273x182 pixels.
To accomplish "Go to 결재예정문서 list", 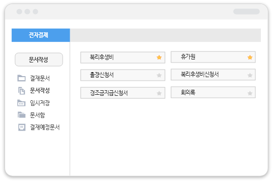I will coord(45,127).
